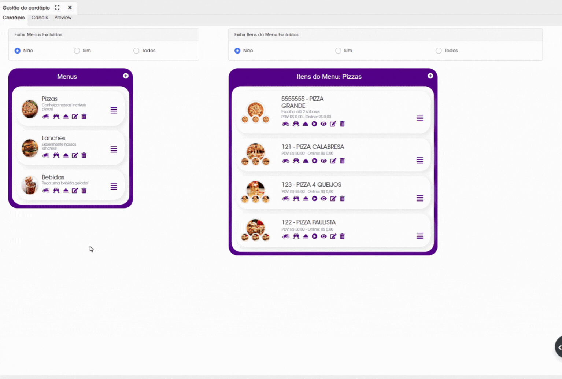Delete the PIZZA GRANDE item
Image resolution: width=562 pixels, height=379 pixels.
point(342,124)
